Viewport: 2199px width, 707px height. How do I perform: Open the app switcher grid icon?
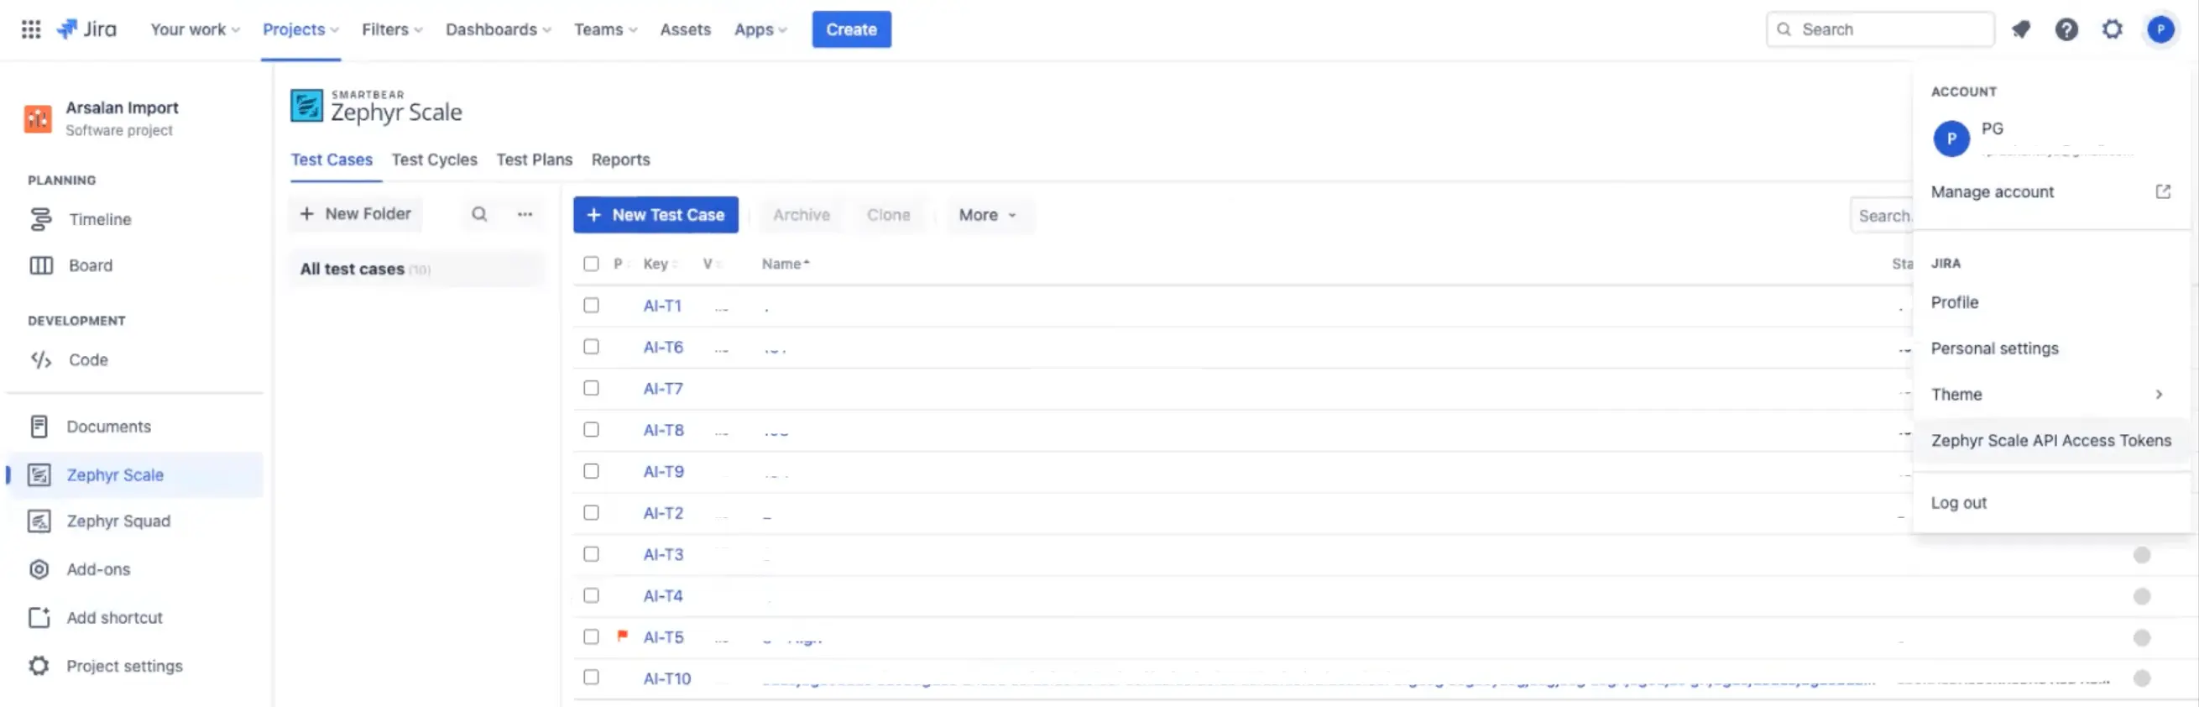(x=31, y=29)
